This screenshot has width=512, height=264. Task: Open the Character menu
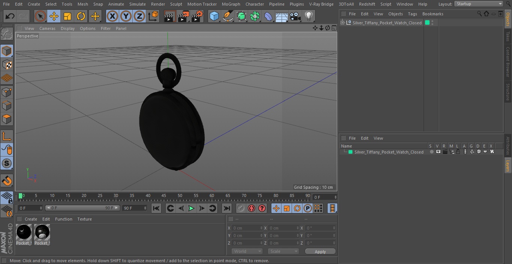click(255, 4)
